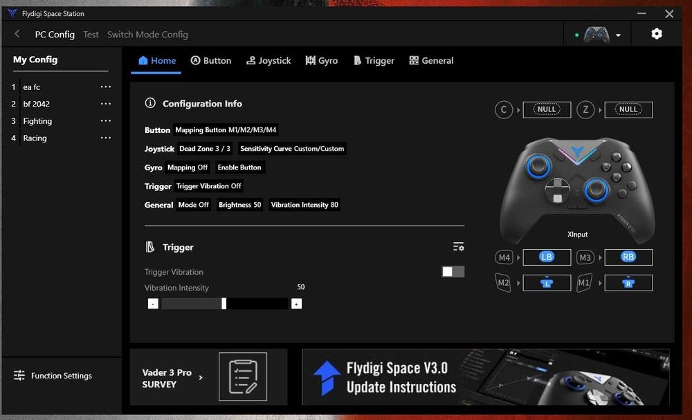
Task: Switch to the PC Config tab
Action: tap(55, 35)
